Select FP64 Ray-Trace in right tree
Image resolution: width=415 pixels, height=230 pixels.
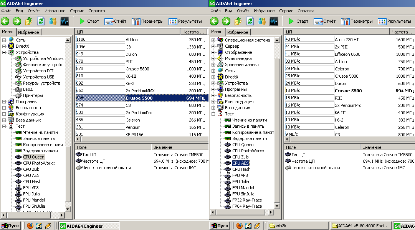247,206
